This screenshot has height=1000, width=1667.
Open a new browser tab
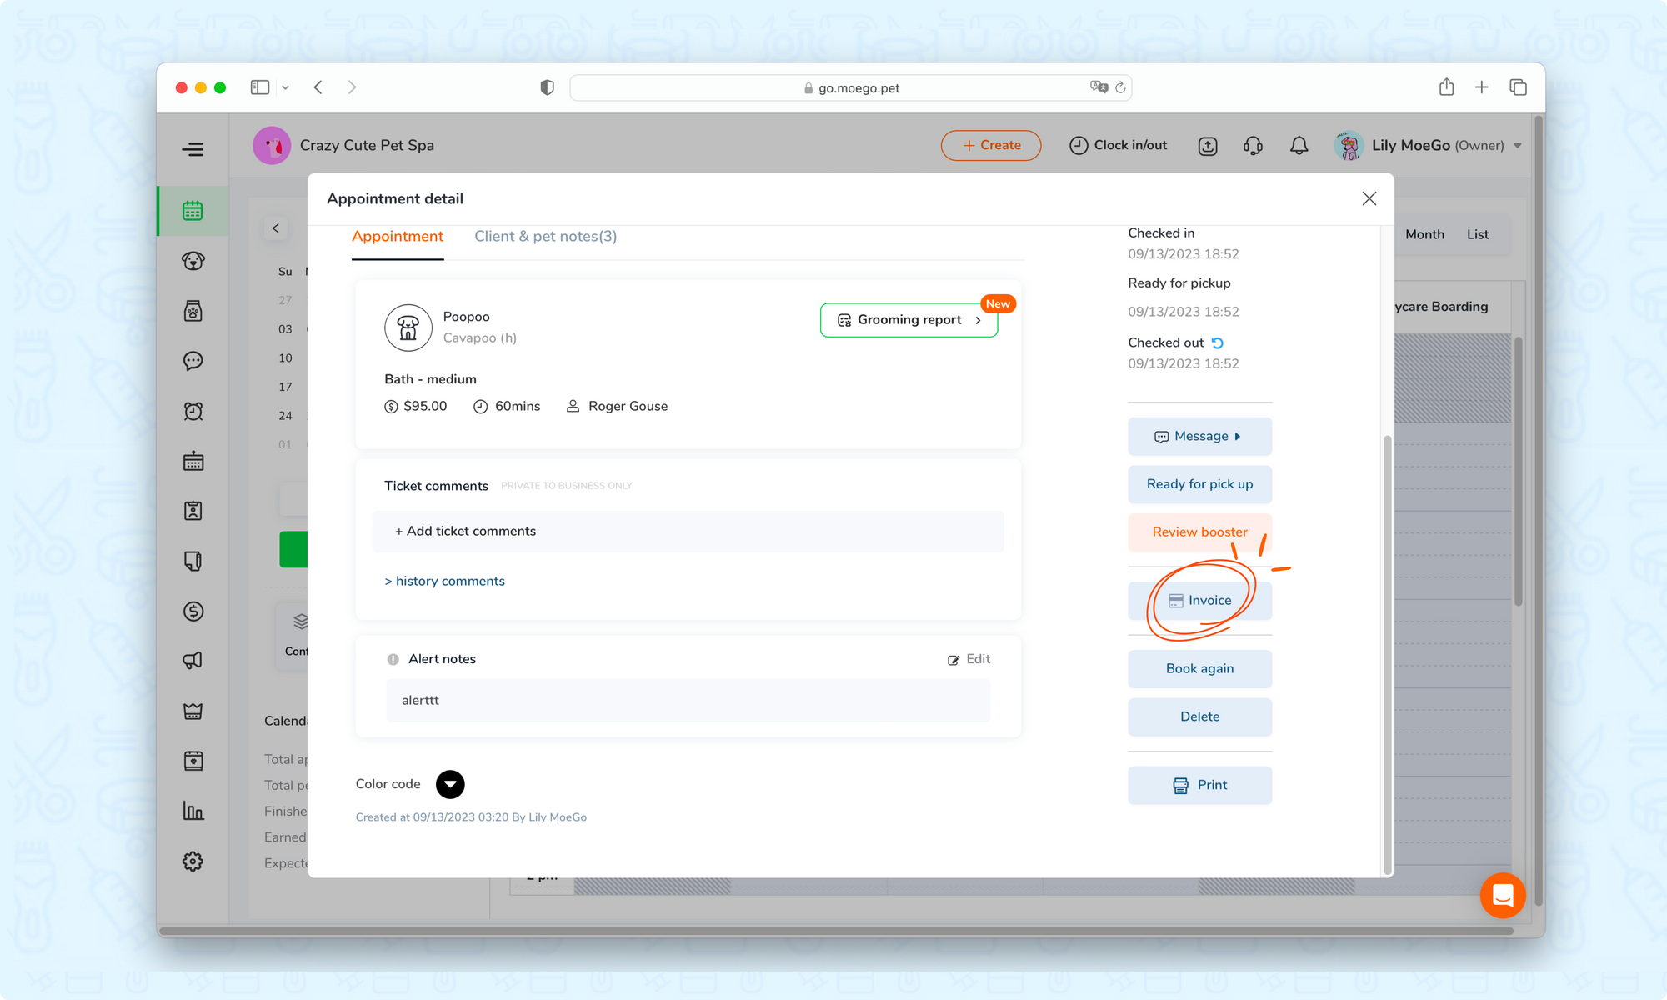1481,87
